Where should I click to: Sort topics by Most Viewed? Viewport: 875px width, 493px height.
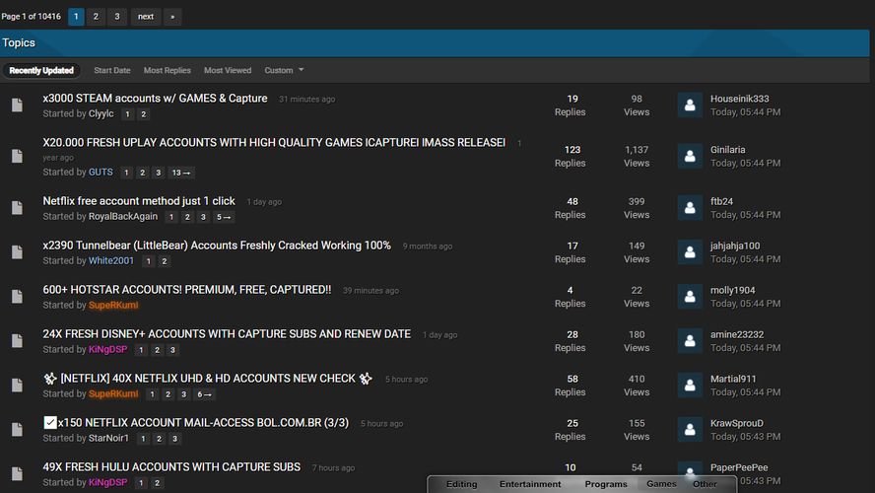coord(227,70)
